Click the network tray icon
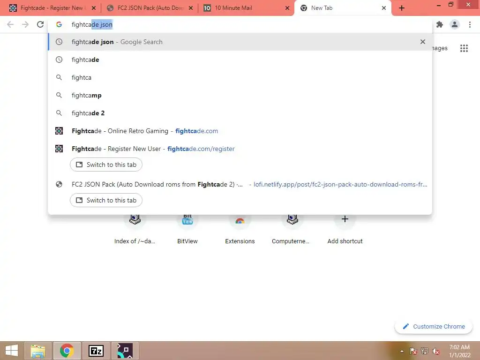The height and width of the screenshot is (360, 480). coord(425,351)
